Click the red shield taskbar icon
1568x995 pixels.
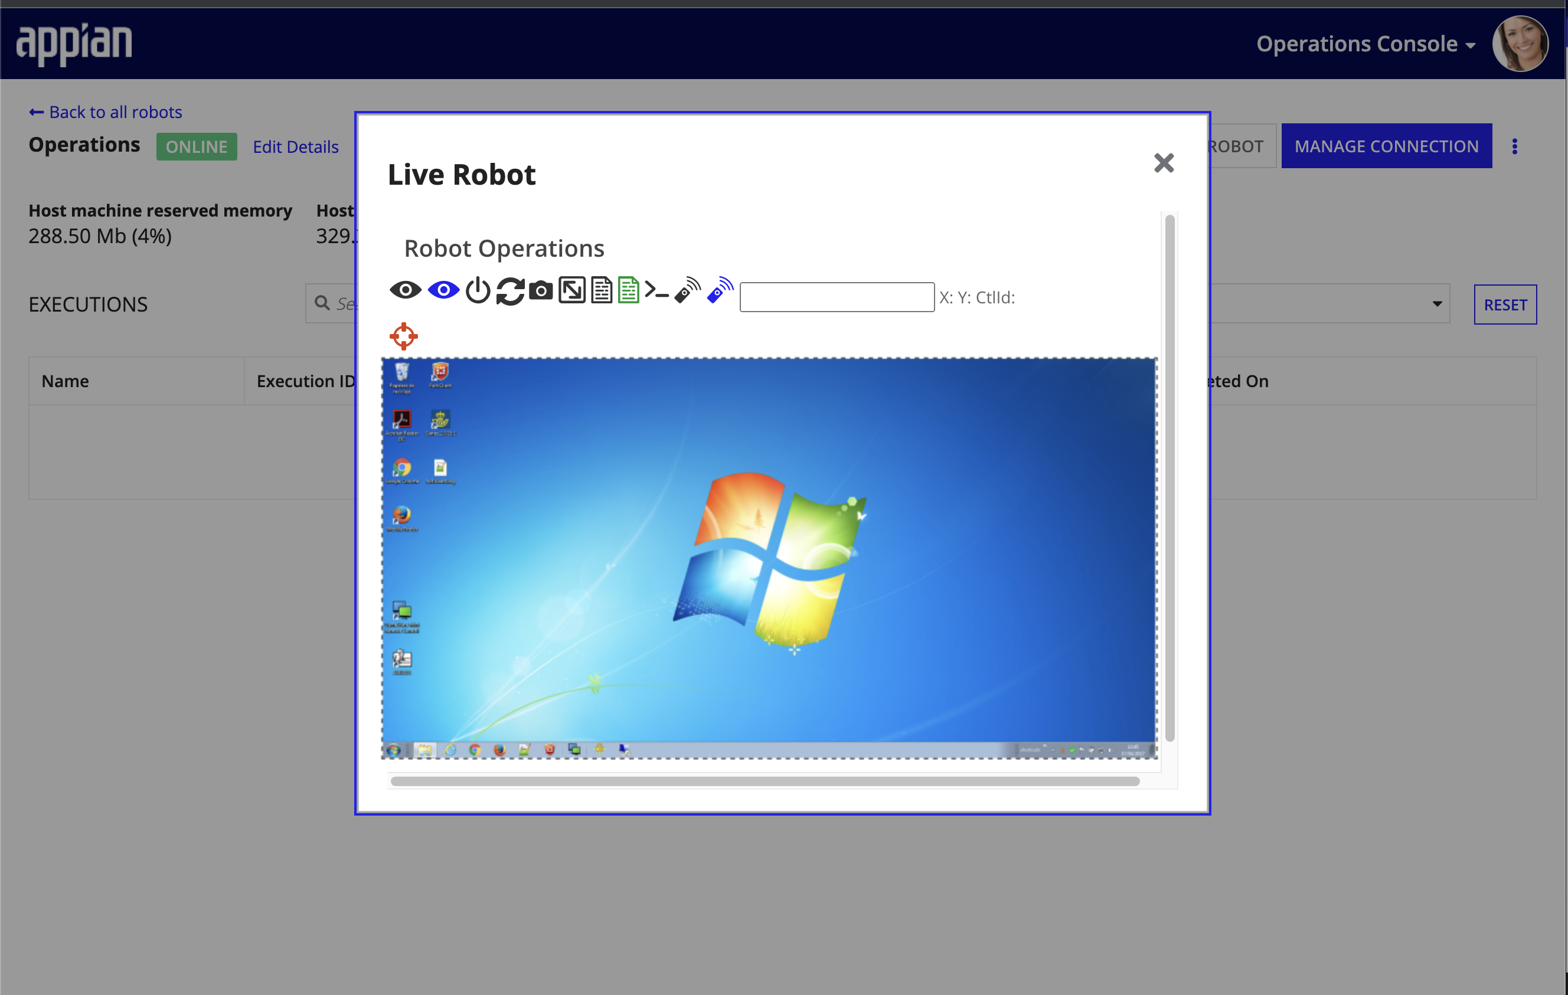(x=550, y=750)
